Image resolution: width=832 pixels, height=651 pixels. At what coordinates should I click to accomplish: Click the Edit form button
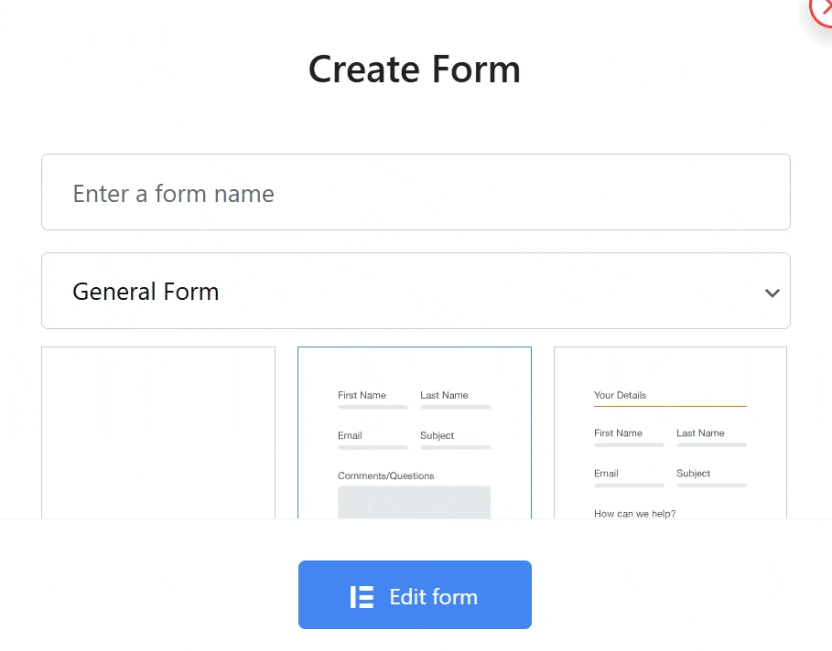coord(415,595)
